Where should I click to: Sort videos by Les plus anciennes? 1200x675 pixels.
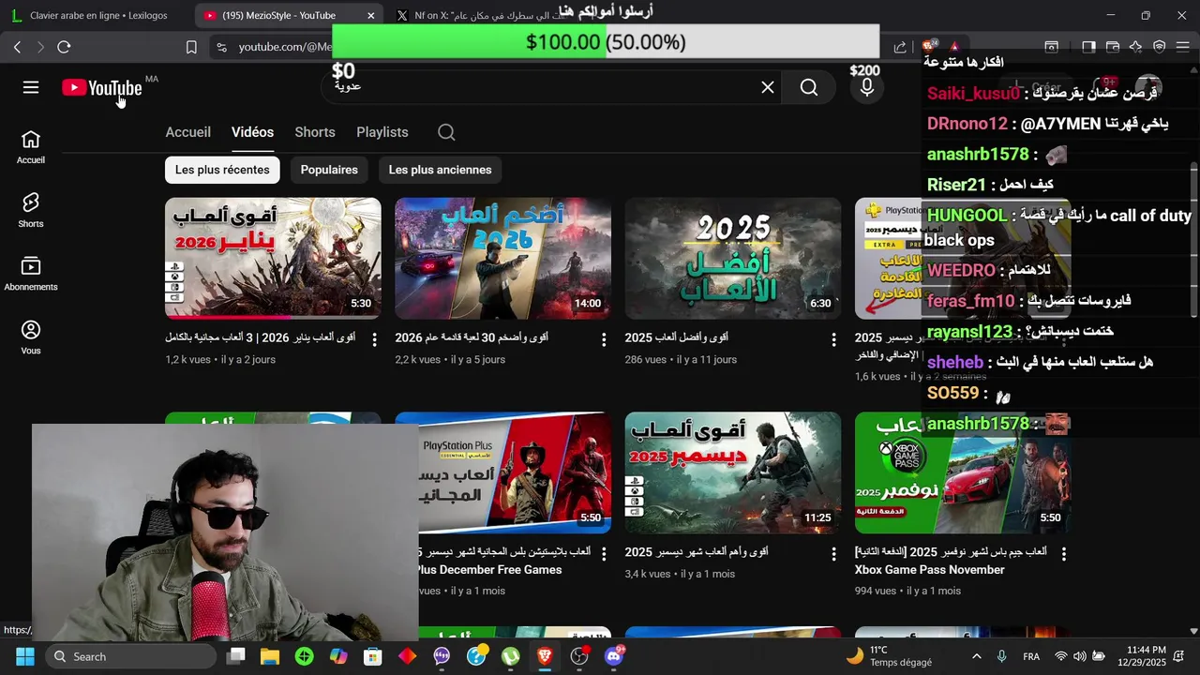[x=440, y=170]
